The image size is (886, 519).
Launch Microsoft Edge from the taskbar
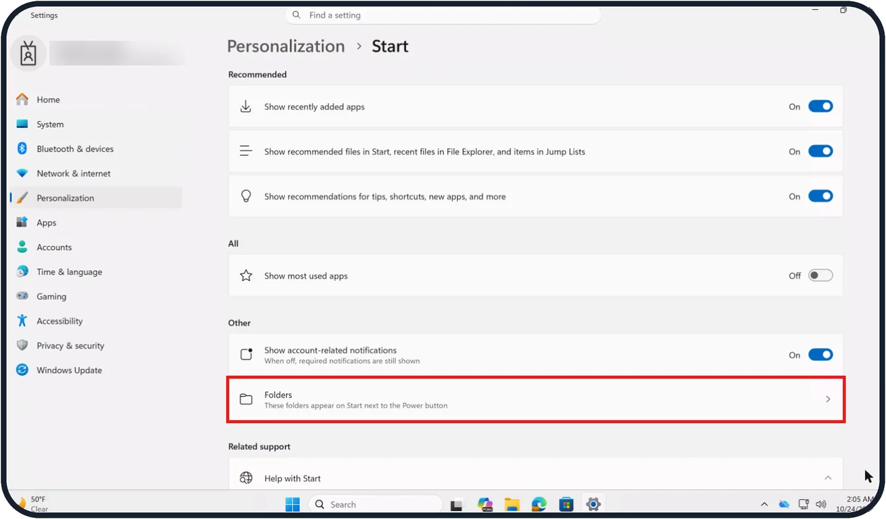[539, 504]
